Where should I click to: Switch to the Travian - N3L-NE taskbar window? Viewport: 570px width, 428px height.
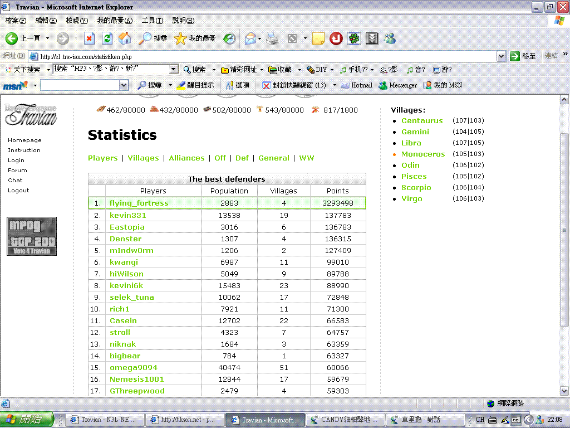(105, 420)
